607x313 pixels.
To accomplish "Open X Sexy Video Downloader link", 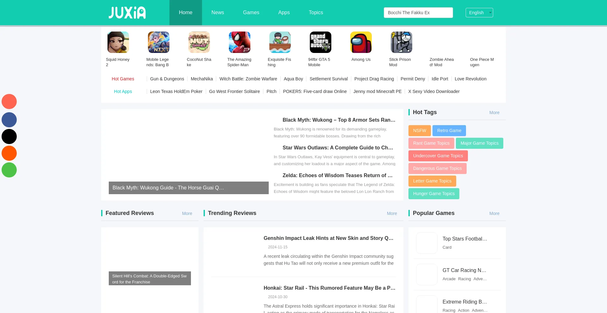I will pos(434,91).
